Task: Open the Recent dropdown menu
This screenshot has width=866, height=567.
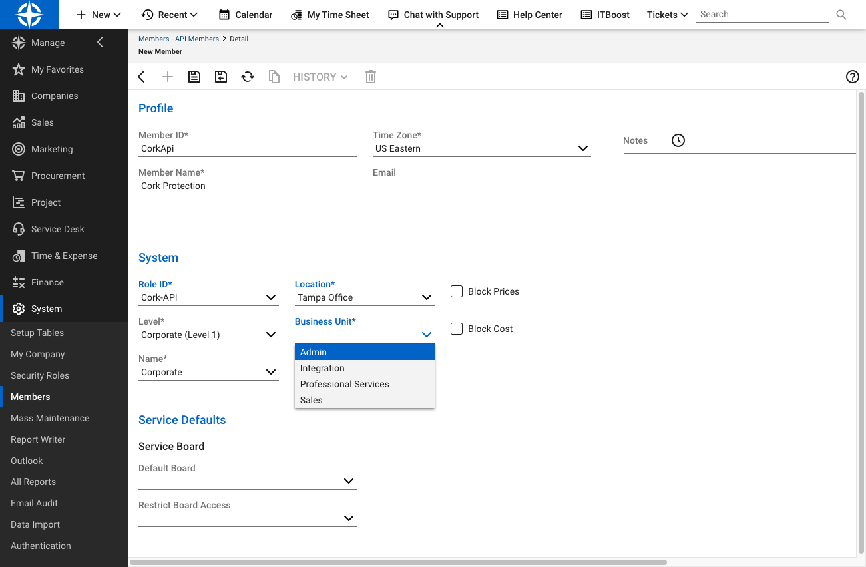Action: click(170, 15)
